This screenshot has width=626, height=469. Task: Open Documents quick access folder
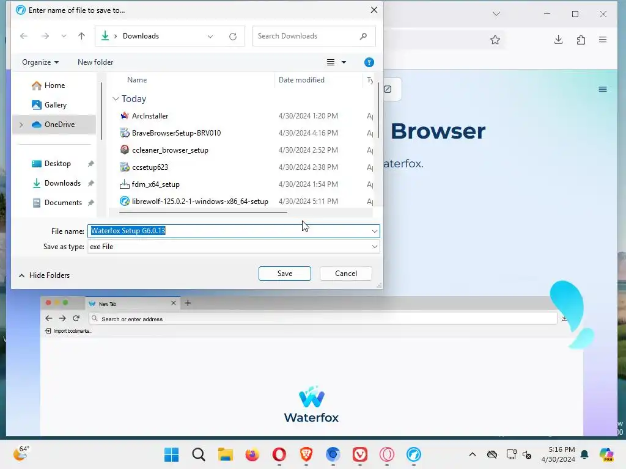63,203
